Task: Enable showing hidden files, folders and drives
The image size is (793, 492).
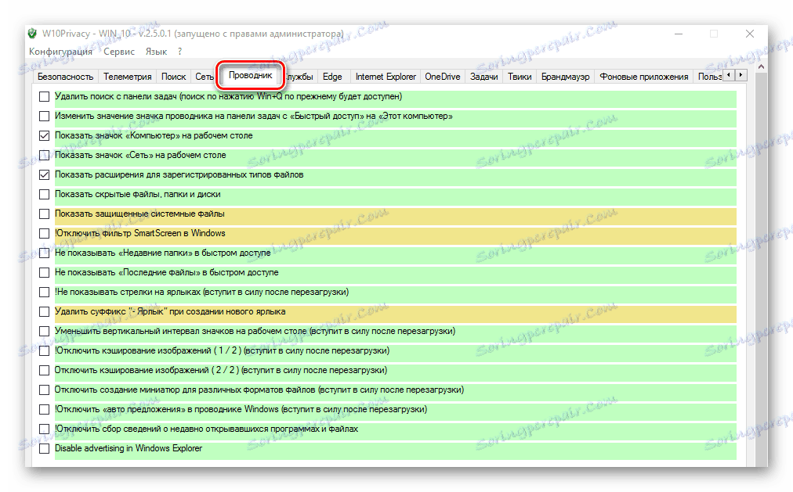Action: coord(44,194)
